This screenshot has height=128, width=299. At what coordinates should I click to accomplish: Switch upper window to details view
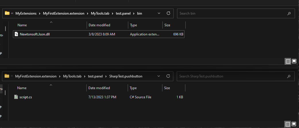(288, 61)
